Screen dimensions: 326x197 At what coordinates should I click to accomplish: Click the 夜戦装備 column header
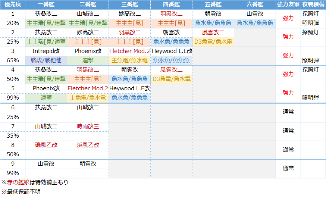tap(313, 4)
